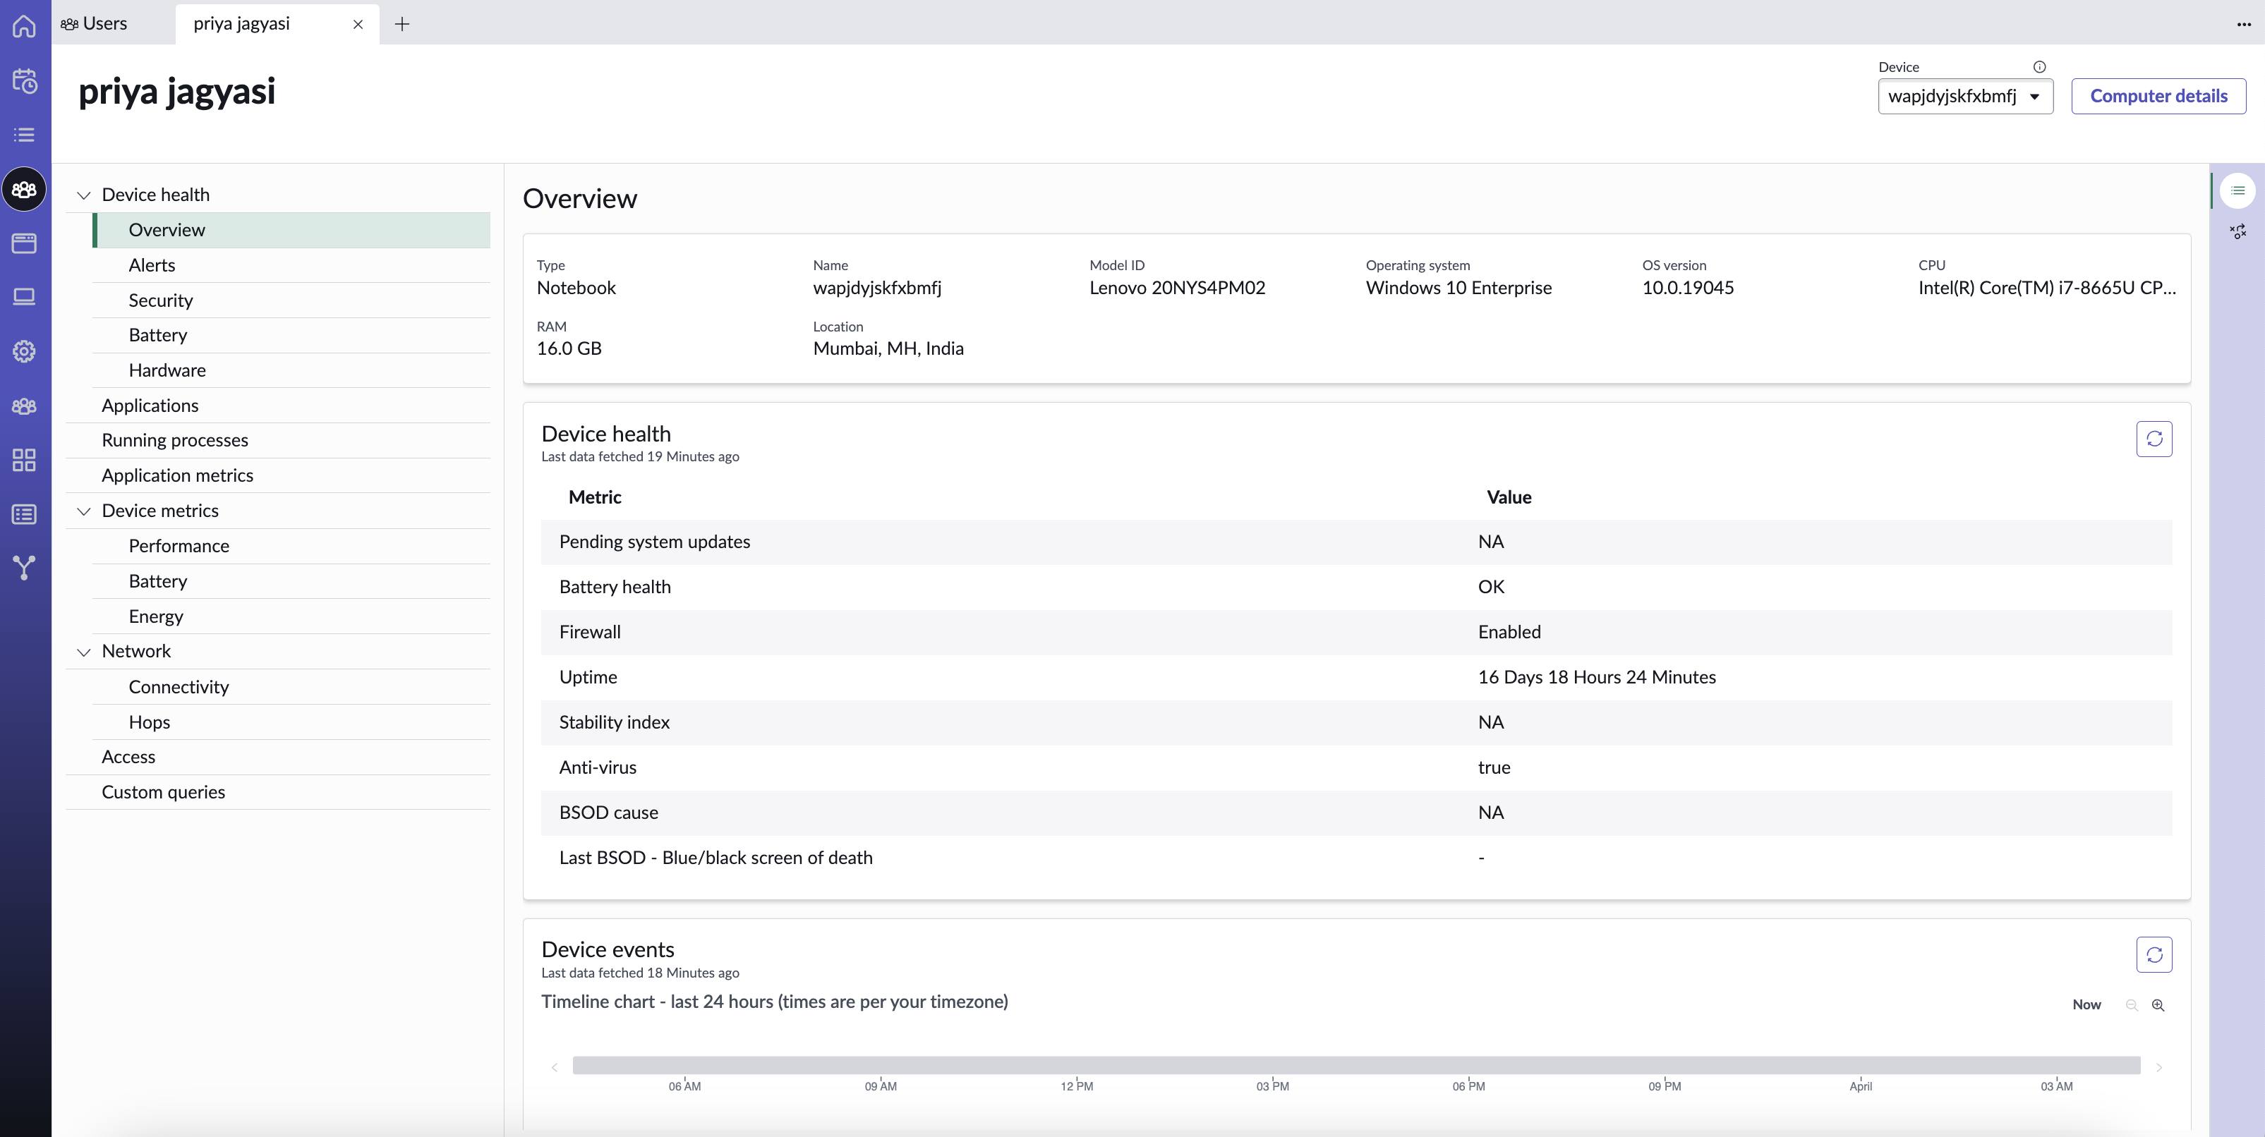Click the Computer details button
The width and height of the screenshot is (2265, 1137).
click(2158, 97)
